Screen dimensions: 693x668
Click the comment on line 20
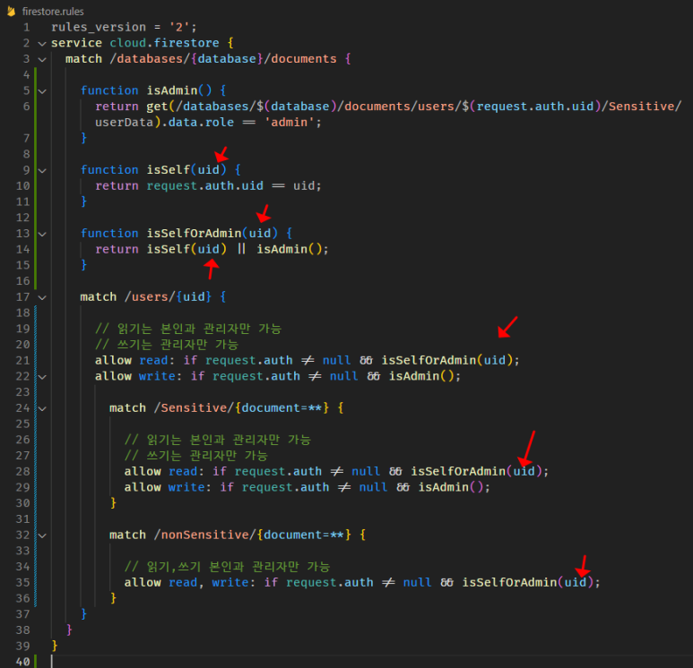167,345
